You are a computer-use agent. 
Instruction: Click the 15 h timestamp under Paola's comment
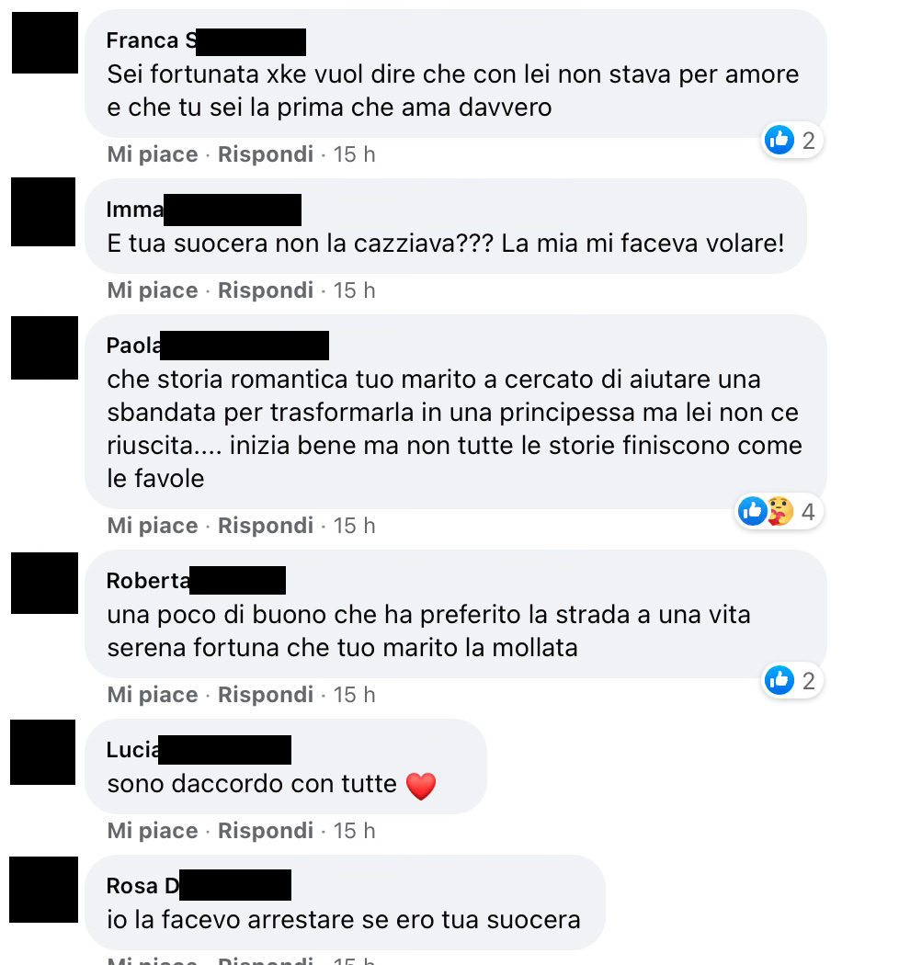tap(354, 525)
